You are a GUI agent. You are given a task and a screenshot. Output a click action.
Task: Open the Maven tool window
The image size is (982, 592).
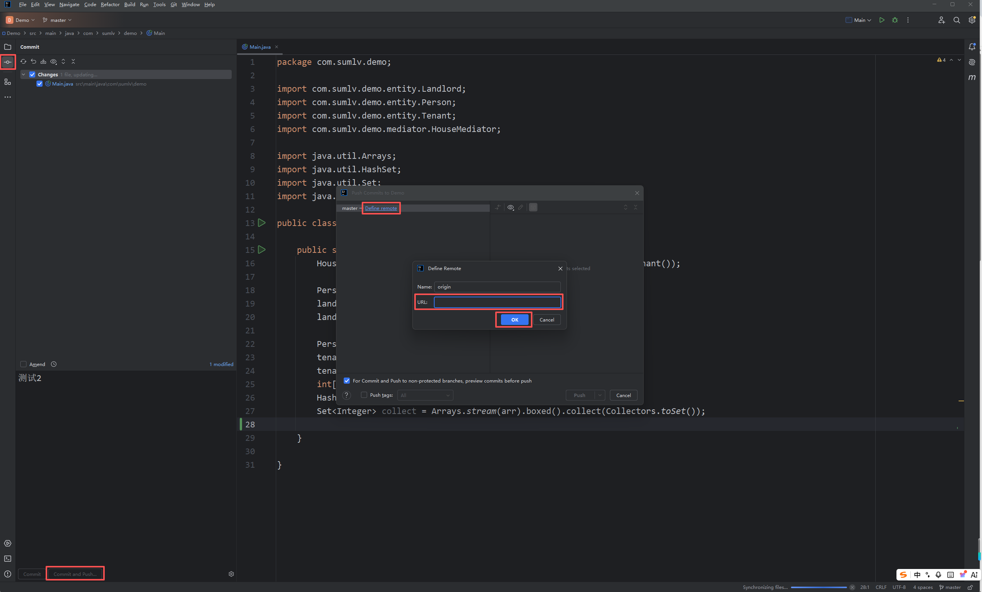click(972, 78)
